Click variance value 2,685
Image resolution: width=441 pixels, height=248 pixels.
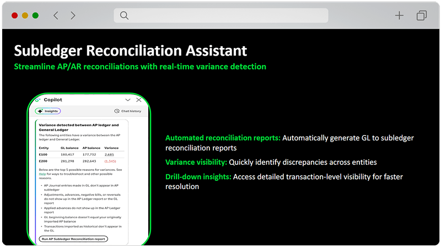tap(109, 155)
